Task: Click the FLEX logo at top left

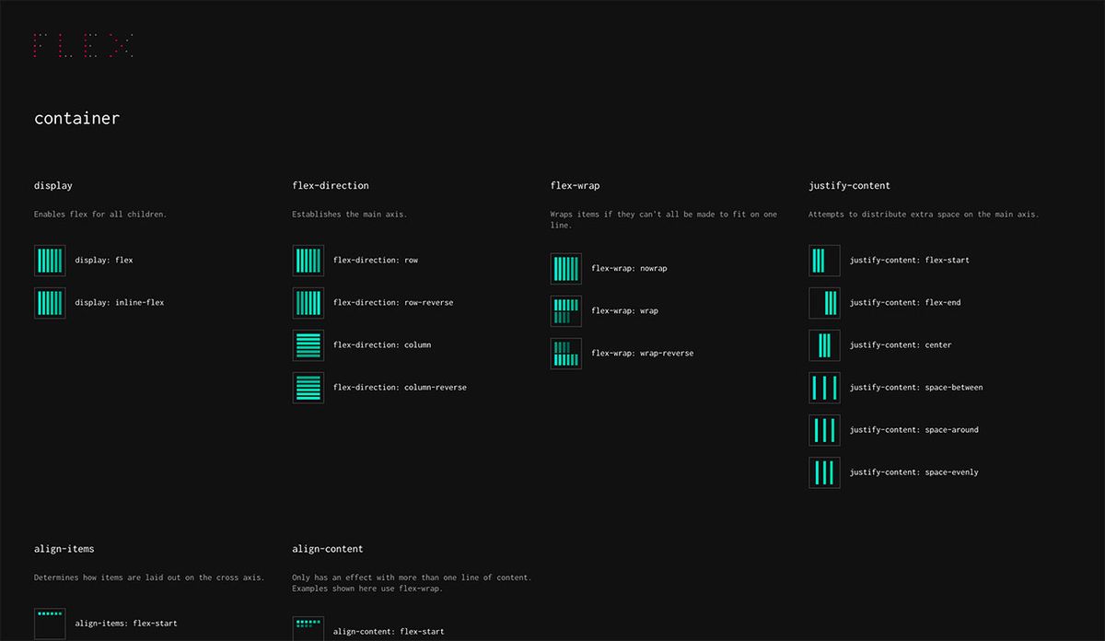Action: [x=84, y=44]
